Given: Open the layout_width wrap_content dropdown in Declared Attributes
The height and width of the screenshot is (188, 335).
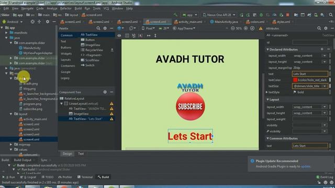Looking at the screenshot, I should tap(325, 56).
